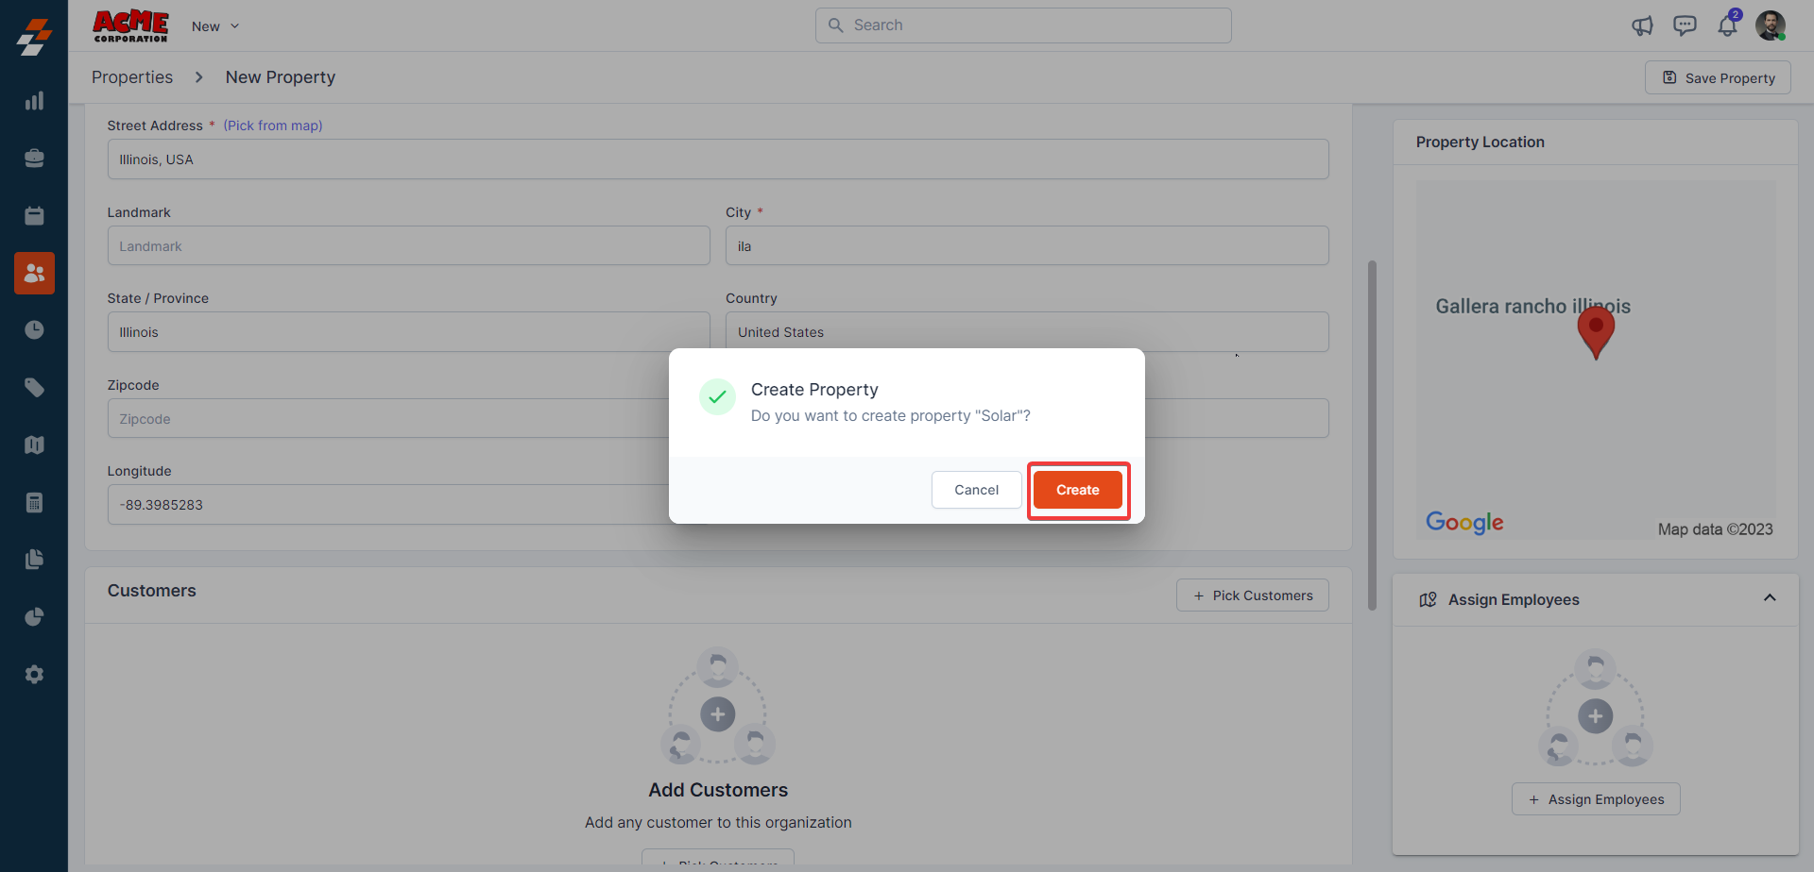Click the Pick from map link
Image resolution: width=1814 pixels, height=872 pixels.
pyautogui.click(x=273, y=126)
